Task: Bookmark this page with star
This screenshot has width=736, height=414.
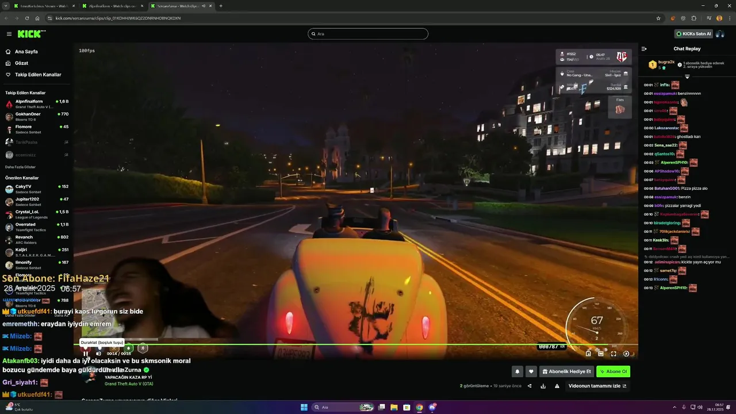Action: pyautogui.click(x=658, y=18)
